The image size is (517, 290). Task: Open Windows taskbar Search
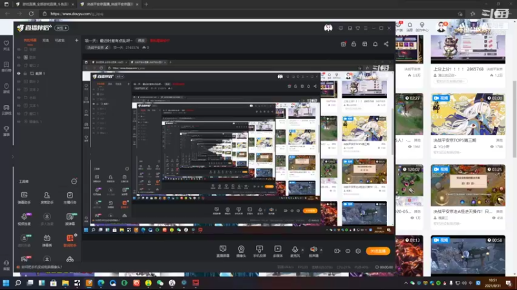click(18, 283)
